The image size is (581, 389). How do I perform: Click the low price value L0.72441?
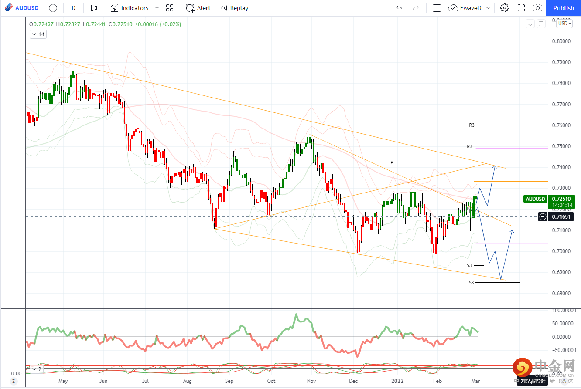94,24
